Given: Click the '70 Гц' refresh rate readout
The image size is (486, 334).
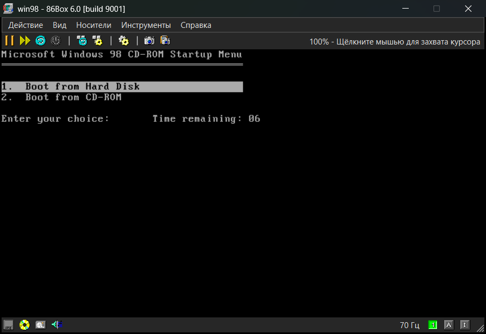Looking at the screenshot, I should [x=409, y=325].
